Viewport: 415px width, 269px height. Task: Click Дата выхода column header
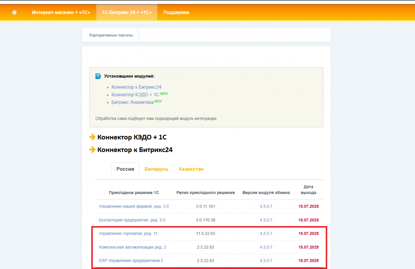(x=308, y=190)
